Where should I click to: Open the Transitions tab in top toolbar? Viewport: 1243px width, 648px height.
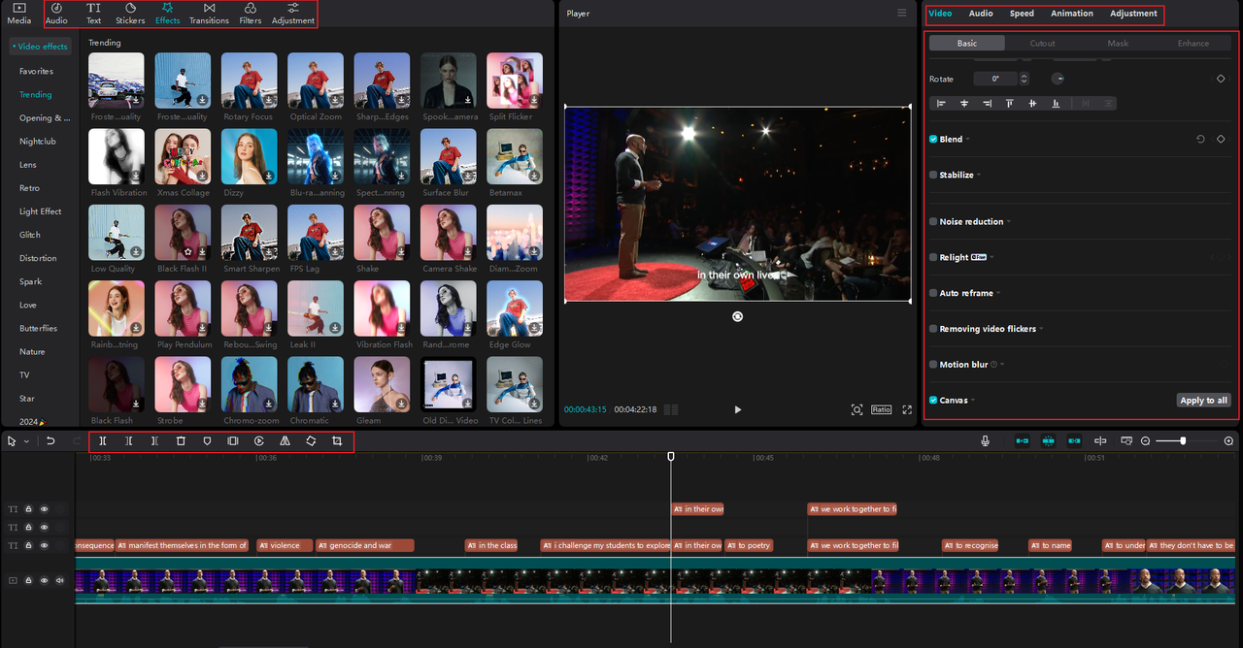point(209,14)
